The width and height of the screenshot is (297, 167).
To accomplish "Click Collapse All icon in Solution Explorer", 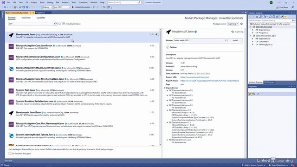I will (x=274, y=17).
